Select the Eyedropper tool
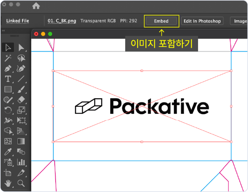The width and height of the screenshot is (248, 192). click(x=8, y=152)
